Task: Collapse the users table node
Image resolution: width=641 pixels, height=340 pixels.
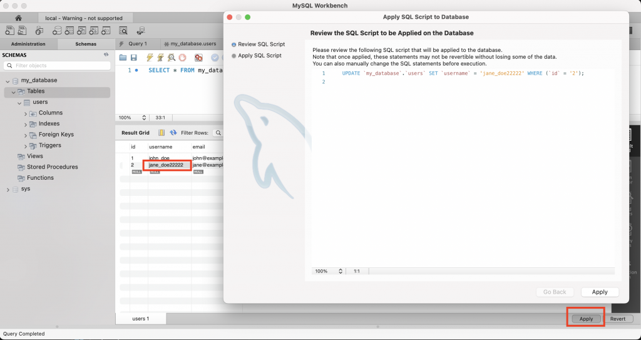Action: (19, 103)
